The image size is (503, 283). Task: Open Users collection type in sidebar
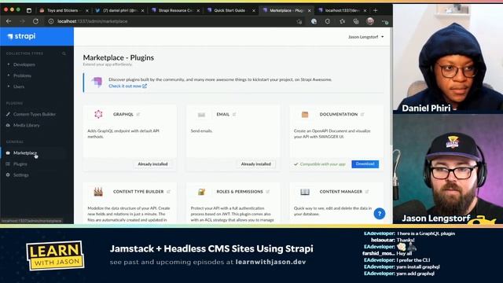coord(19,86)
